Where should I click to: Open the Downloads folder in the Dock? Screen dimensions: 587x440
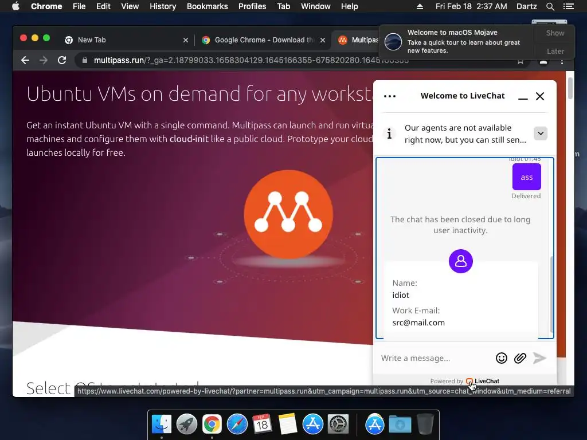pos(400,425)
